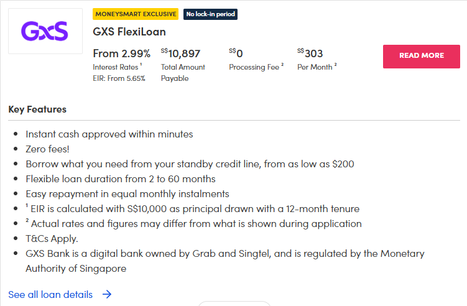This screenshot has height=306, width=467.
Task: Click the Processing Fee label
Action: pyautogui.click(x=256, y=67)
